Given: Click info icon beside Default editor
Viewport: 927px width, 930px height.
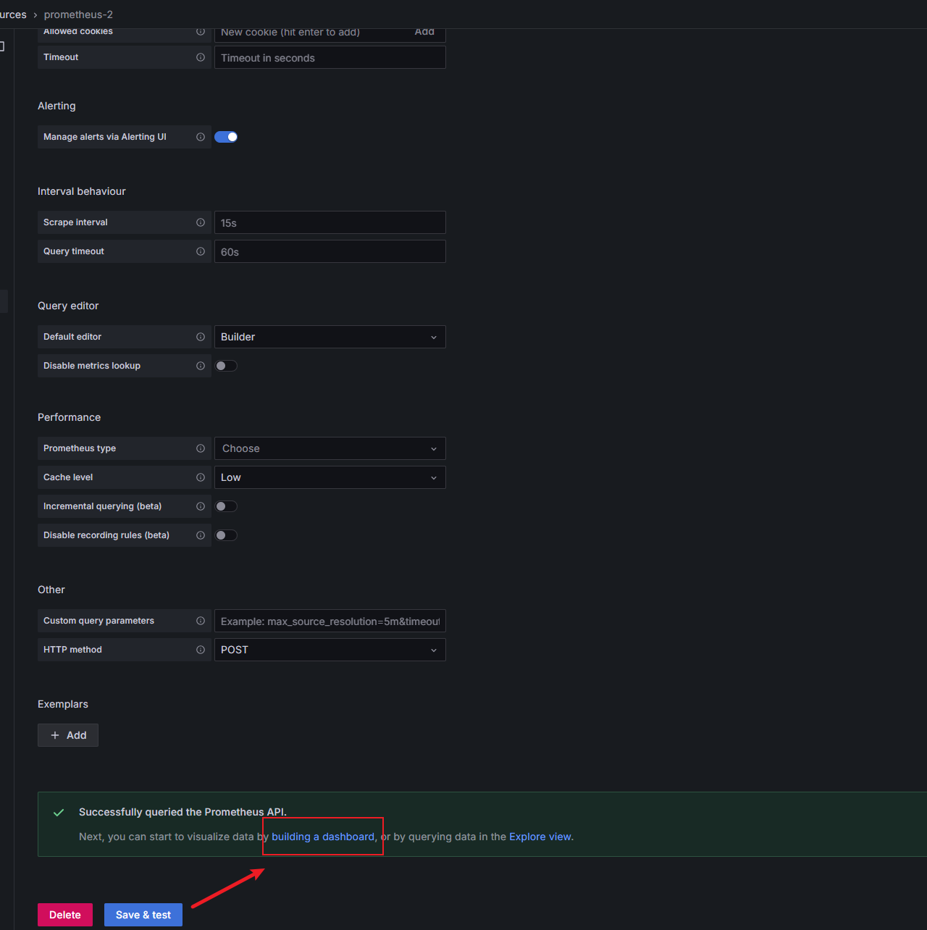Looking at the screenshot, I should tap(201, 337).
